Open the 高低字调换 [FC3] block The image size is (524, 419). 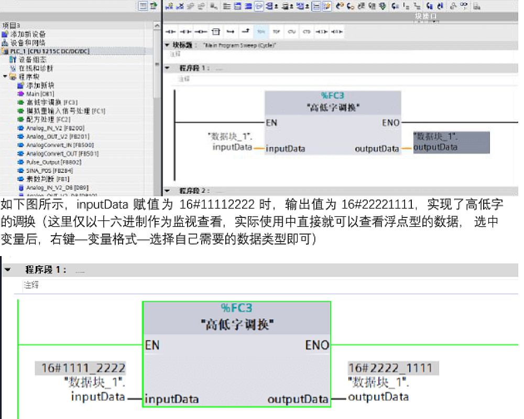pos(51,102)
